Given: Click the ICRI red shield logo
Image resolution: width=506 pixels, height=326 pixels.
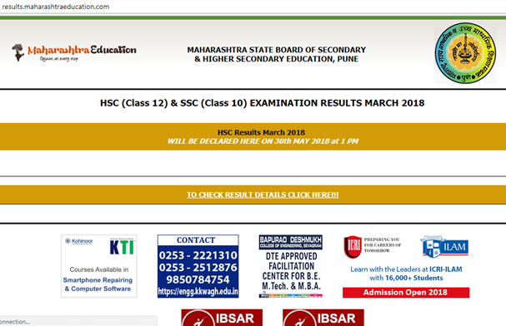Looking at the screenshot, I should (353, 247).
